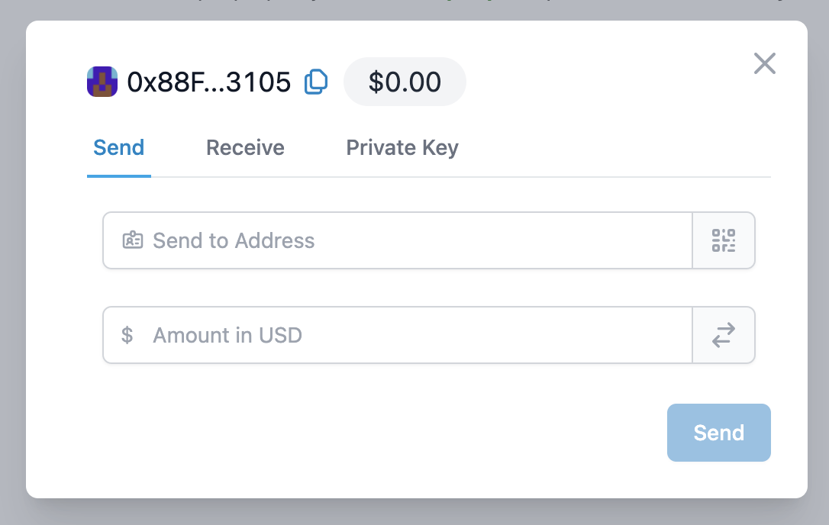Click the $0.00 balance pill

point(405,82)
